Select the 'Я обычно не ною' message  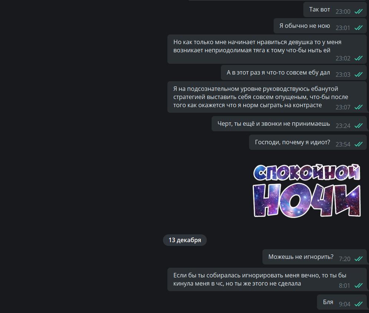coord(320,26)
